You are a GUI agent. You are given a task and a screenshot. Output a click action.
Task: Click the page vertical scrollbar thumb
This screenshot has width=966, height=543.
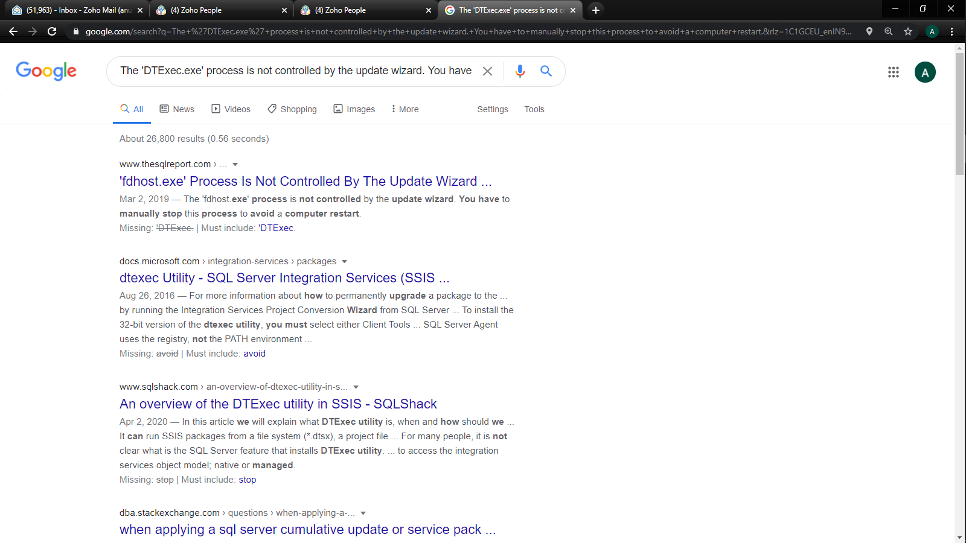click(960, 114)
